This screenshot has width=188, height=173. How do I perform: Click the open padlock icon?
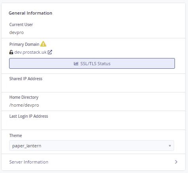coord(11,52)
